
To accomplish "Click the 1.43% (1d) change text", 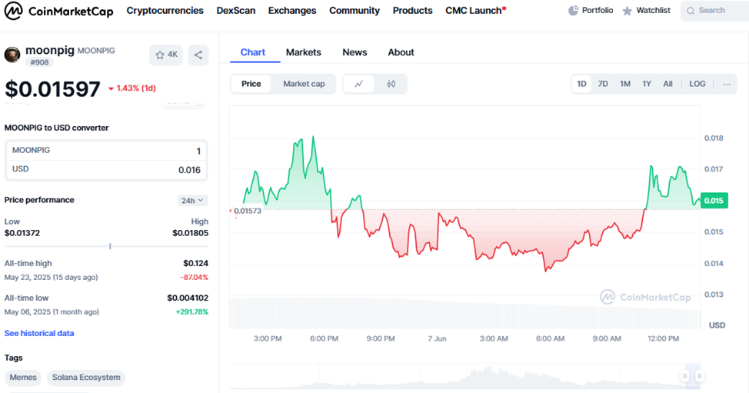I will tap(136, 88).
